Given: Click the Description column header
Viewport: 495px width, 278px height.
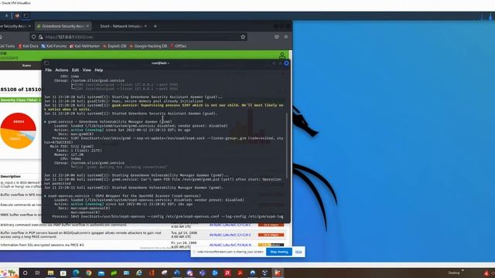Looking at the screenshot, I should pos(10,177).
